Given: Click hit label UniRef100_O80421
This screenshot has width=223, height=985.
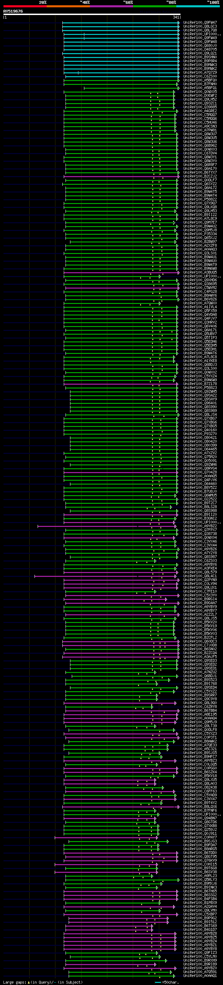Looking at the screenshot, I should click(200, 438).
